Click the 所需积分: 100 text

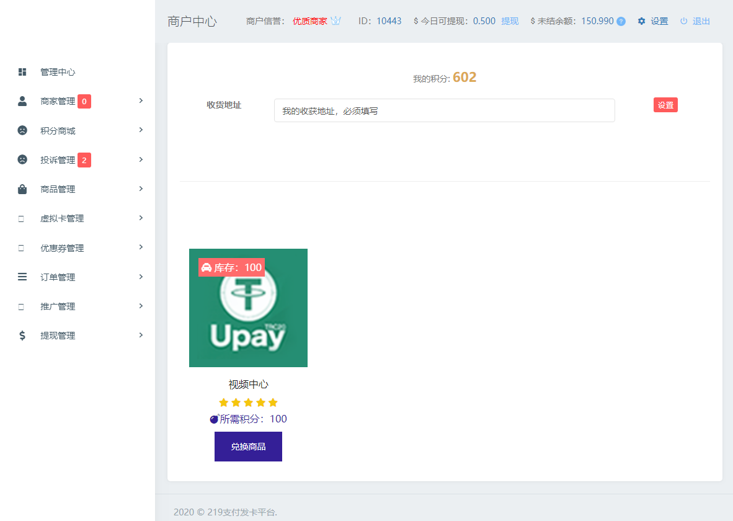tap(254, 419)
